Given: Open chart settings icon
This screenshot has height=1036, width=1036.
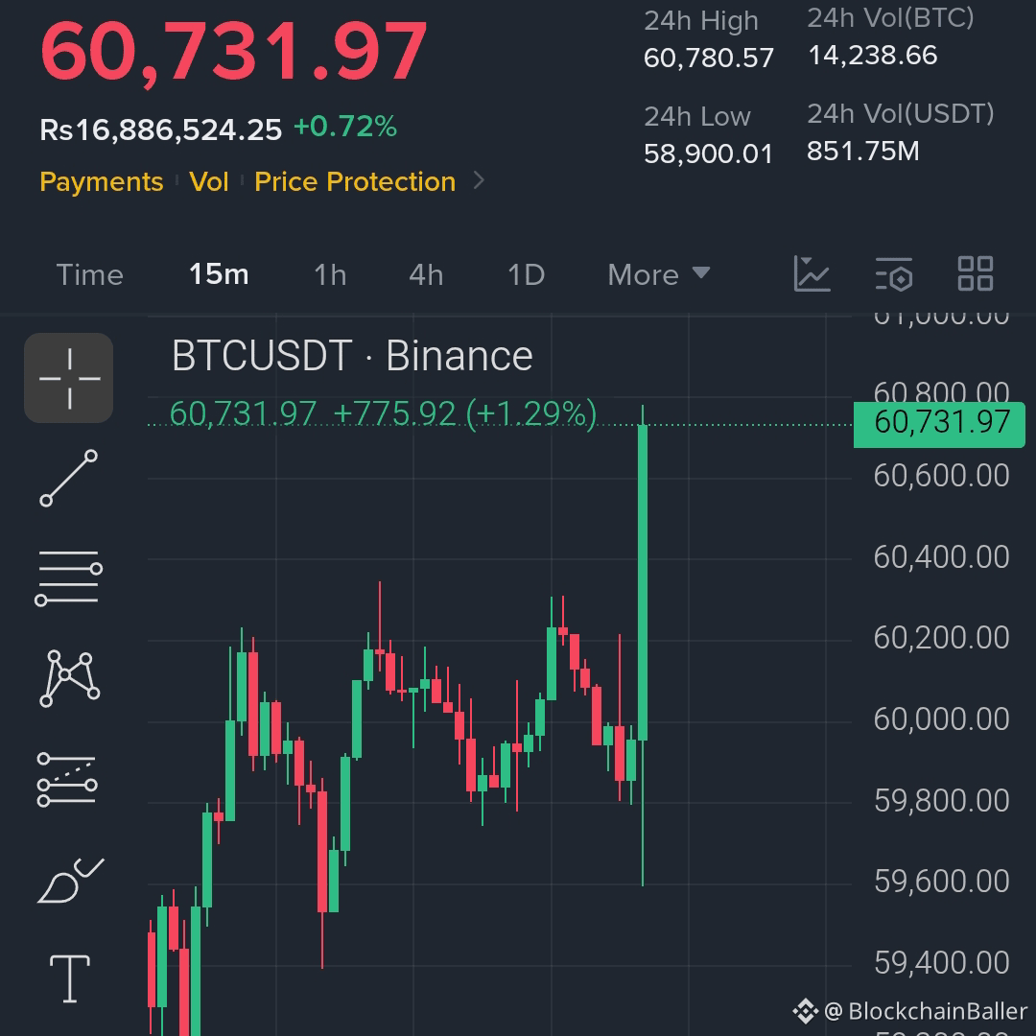Looking at the screenshot, I should (894, 274).
